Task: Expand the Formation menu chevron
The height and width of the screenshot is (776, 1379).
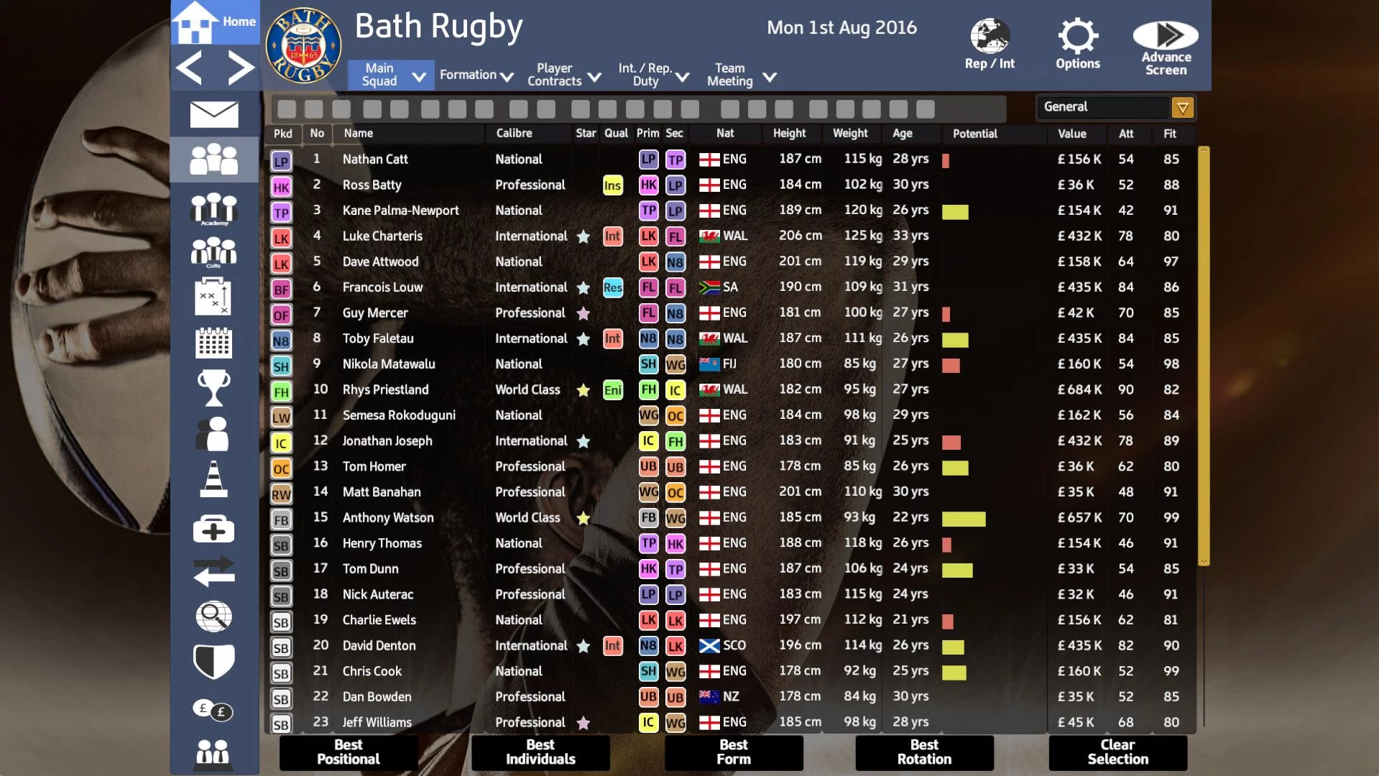Action: tap(507, 76)
